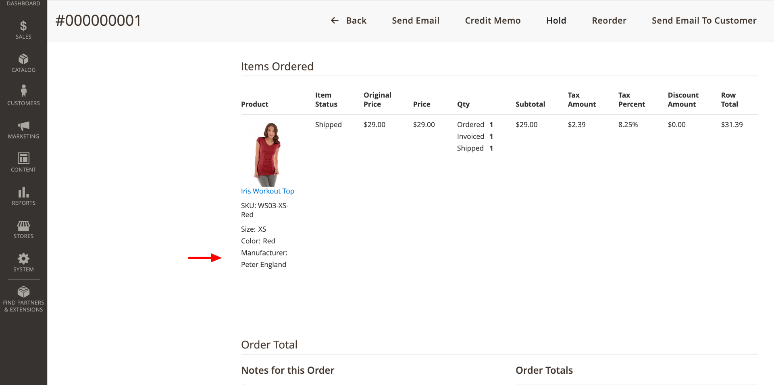This screenshot has width=774, height=385.
Task: Click the Invoiced quantity row
Action: coord(475,136)
